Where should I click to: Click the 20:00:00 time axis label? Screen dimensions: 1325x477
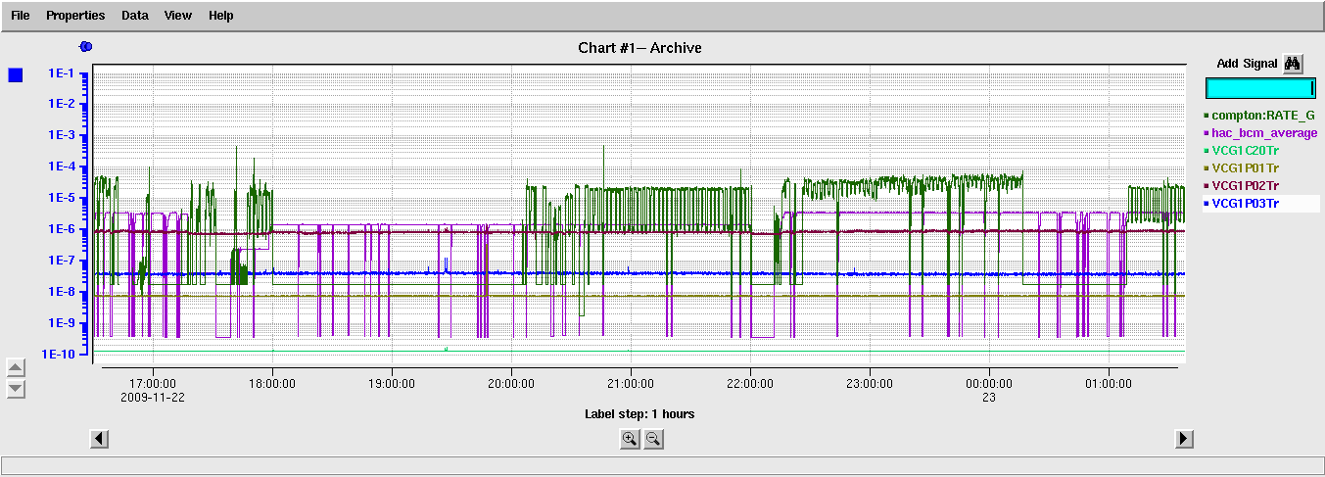[x=510, y=384]
